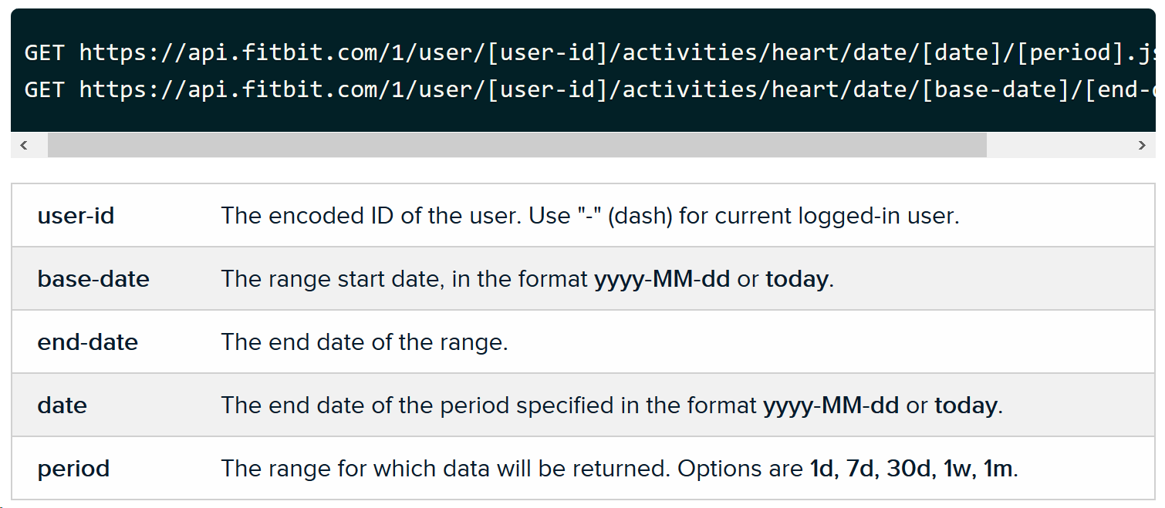Click the bold today text in base-date row
Viewport: 1165px width, 508px height.
(795, 278)
